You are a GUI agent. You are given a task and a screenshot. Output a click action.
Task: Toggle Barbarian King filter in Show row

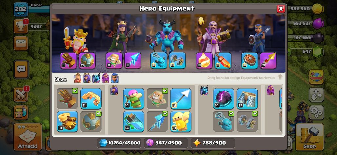point(77,78)
